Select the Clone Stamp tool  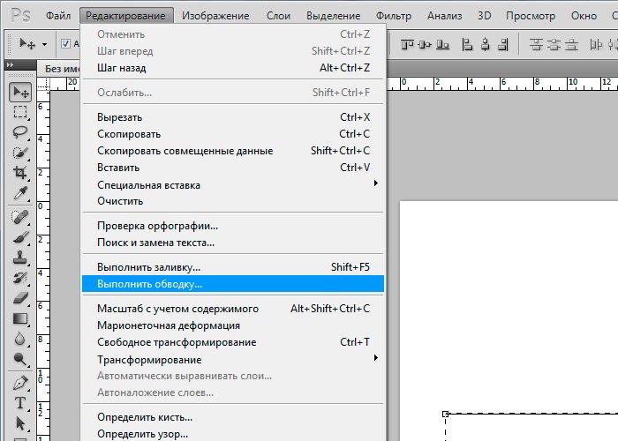(x=20, y=258)
